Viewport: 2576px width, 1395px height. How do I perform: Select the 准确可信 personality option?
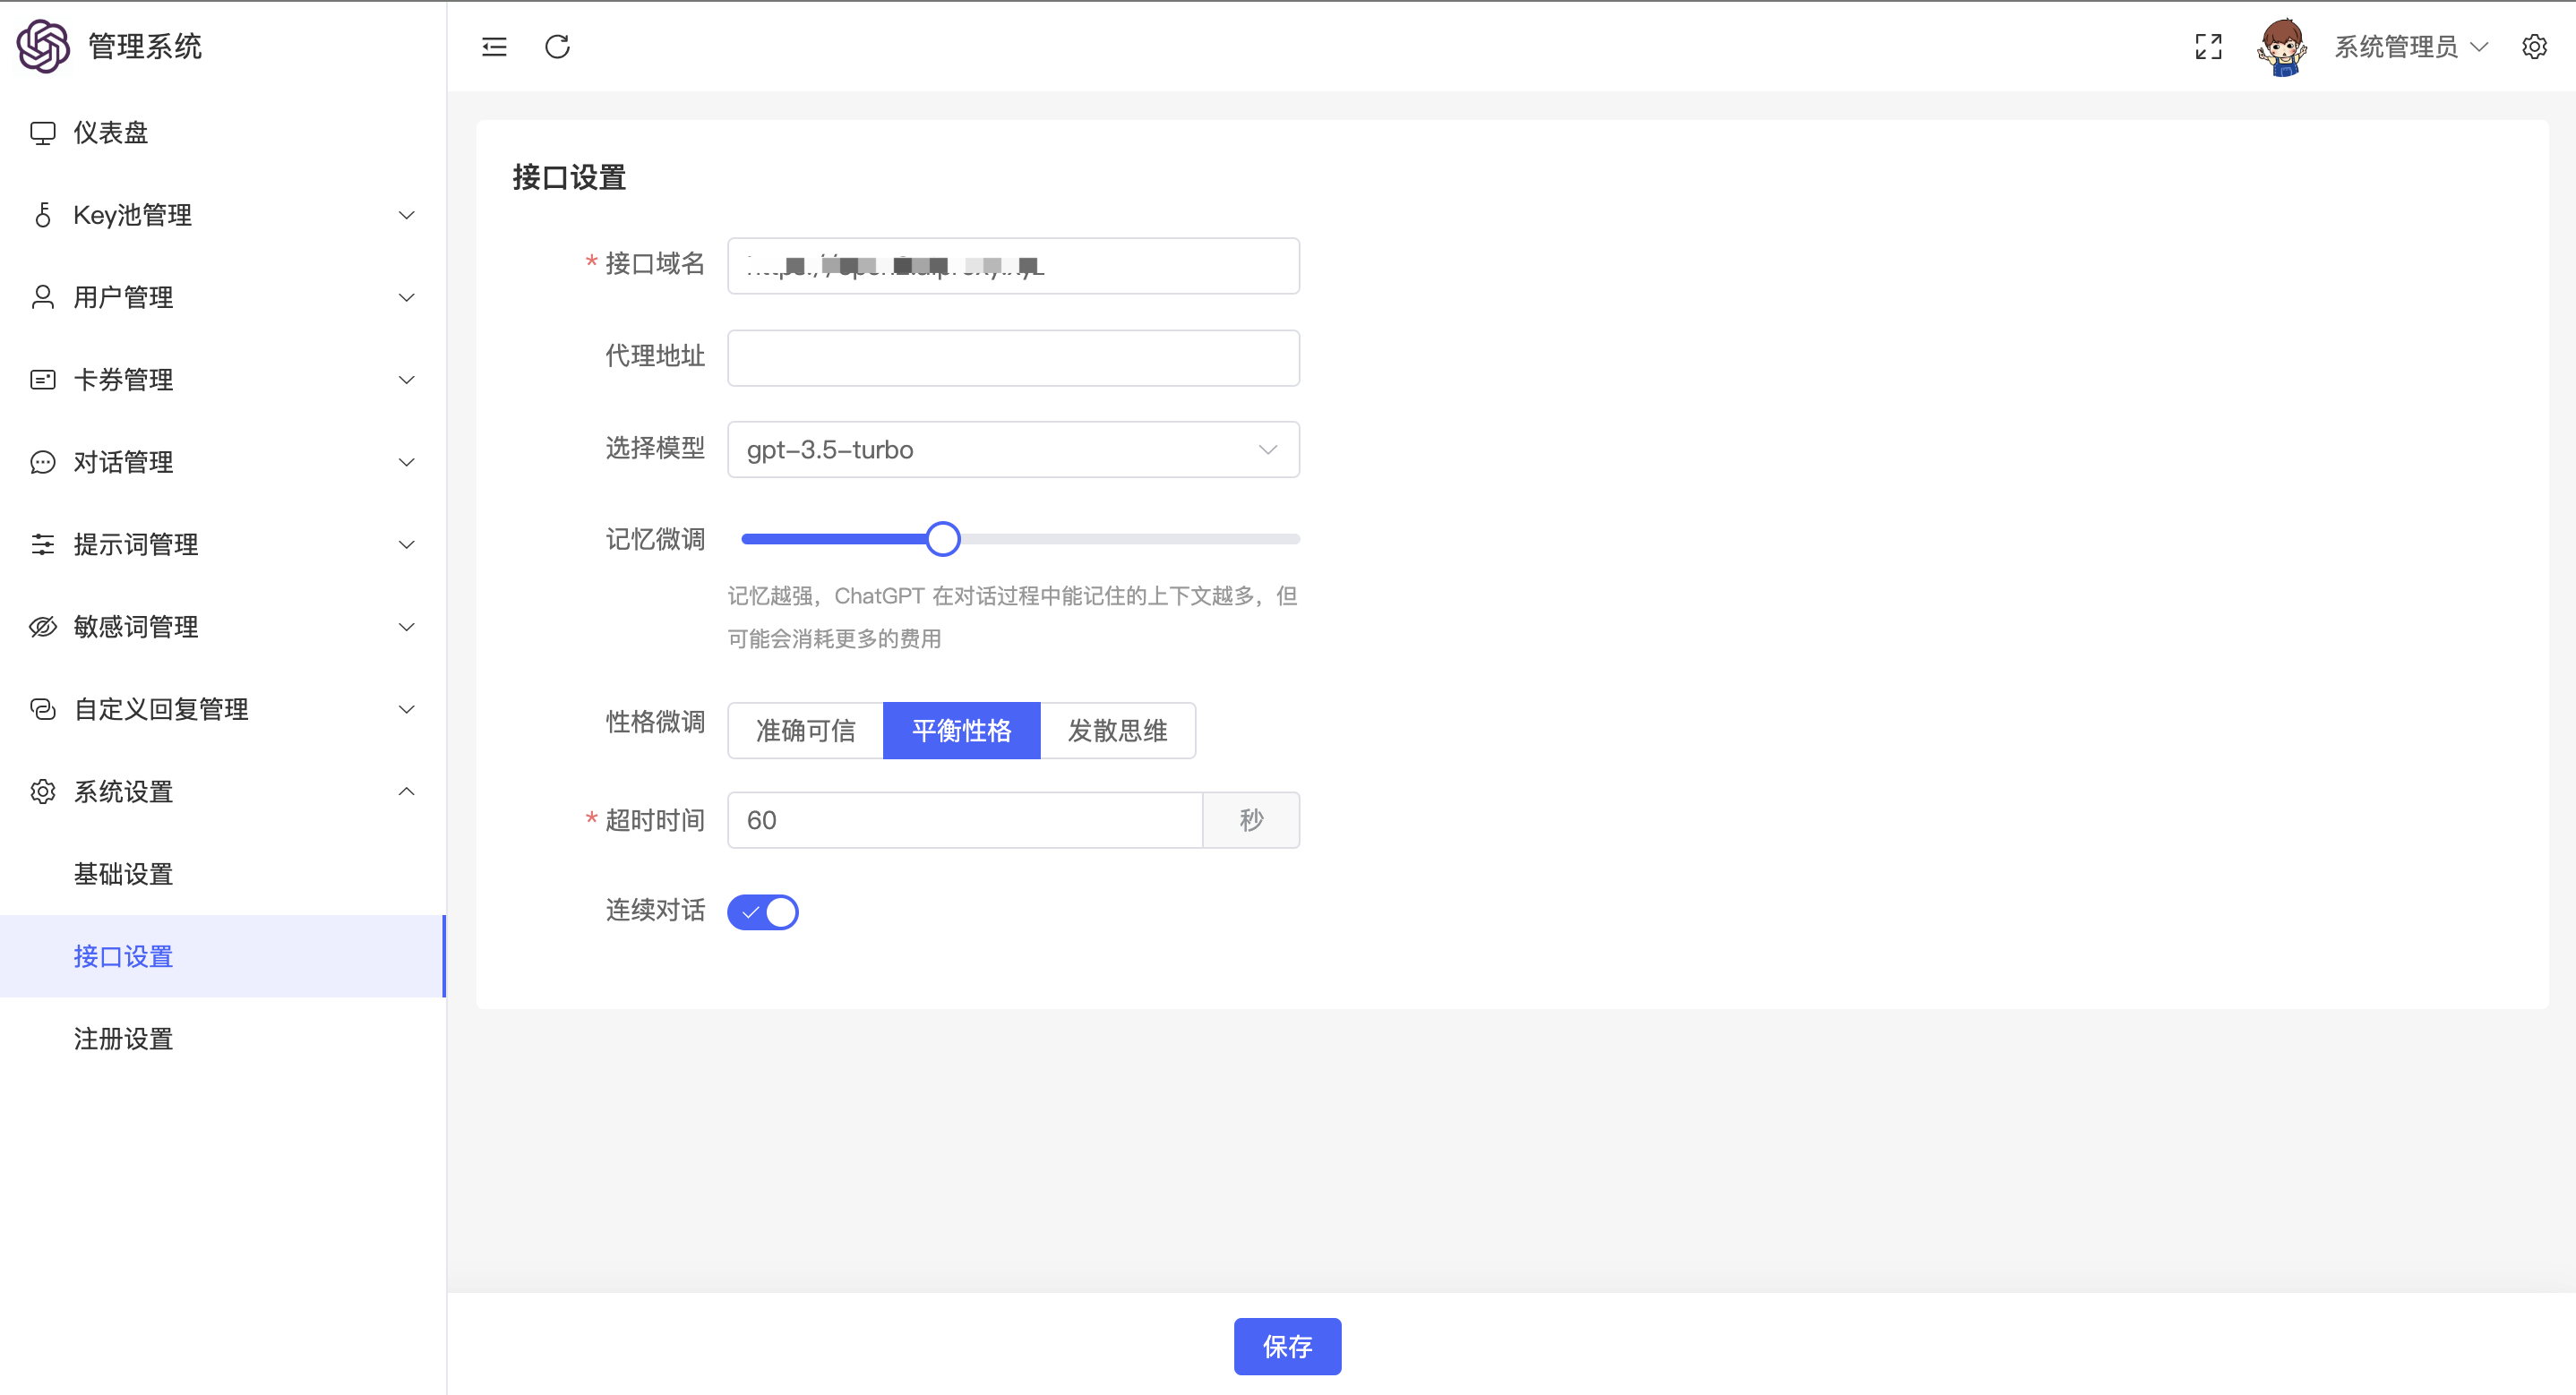pos(806,731)
